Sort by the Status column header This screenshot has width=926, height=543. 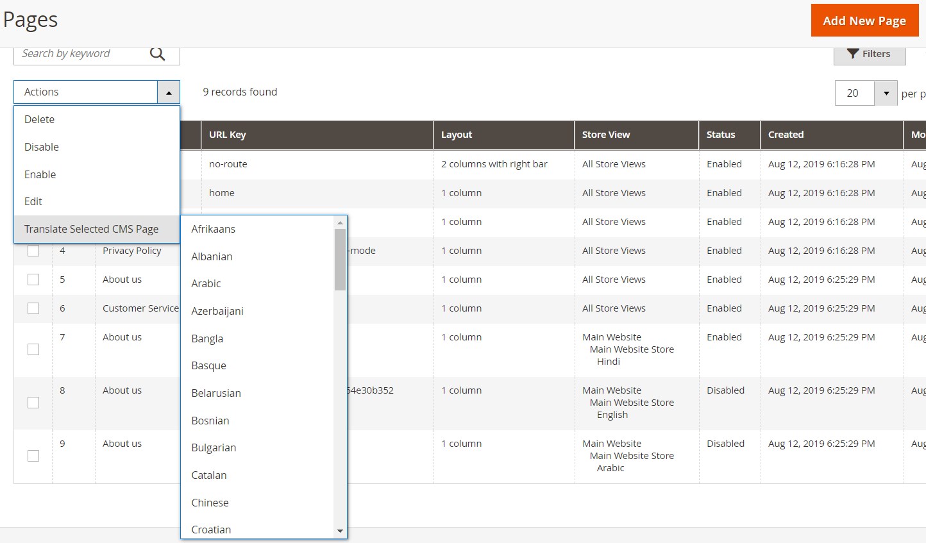[x=721, y=135]
